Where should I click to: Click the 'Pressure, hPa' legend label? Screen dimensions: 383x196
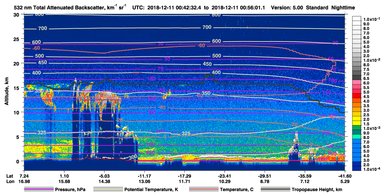click(70, 190)
